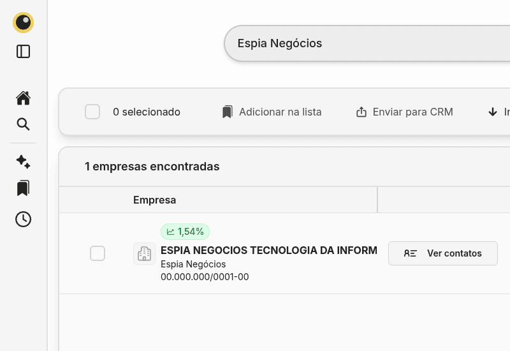Click the CNPJ 00.000.000/0001-00 text
510x351 pixels.
pos(205,277)
